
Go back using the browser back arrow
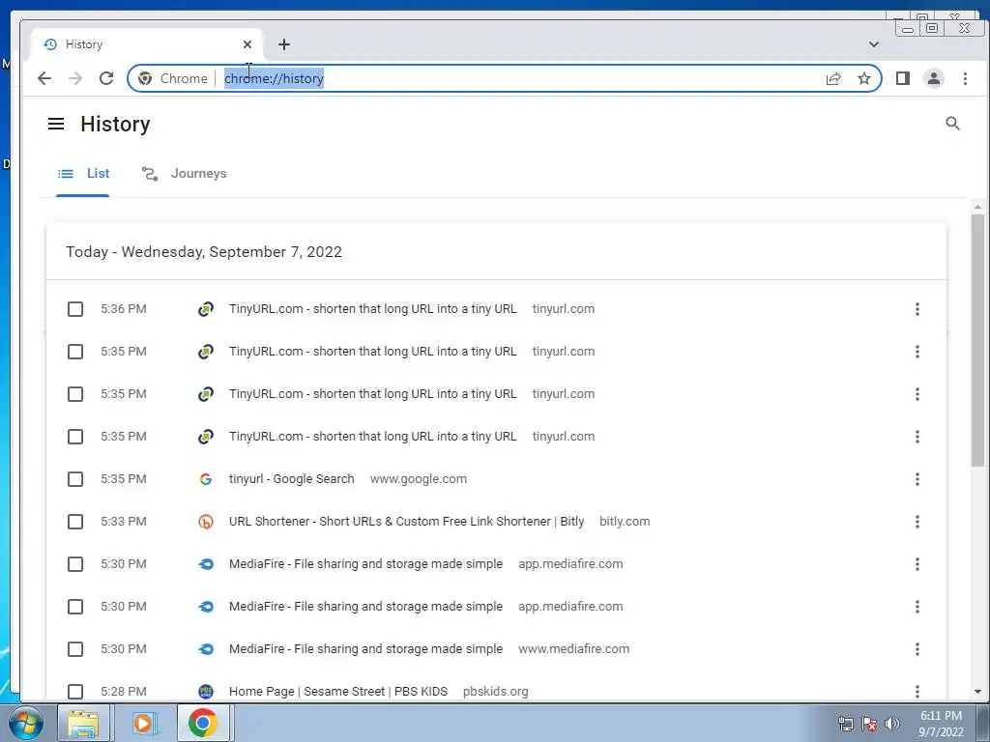(44, 78)
